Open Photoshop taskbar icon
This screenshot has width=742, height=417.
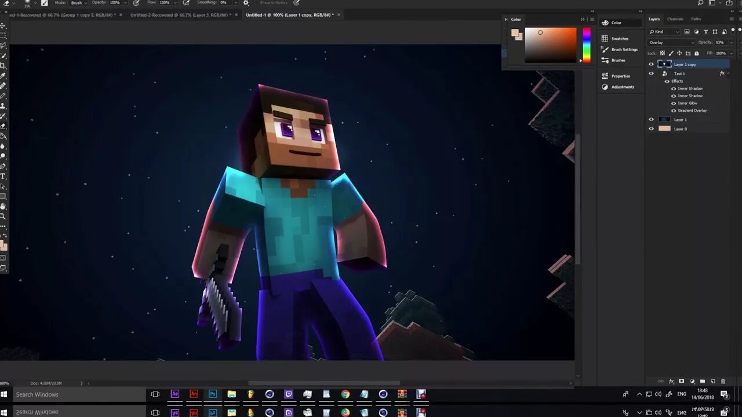(x=213, y=394)
